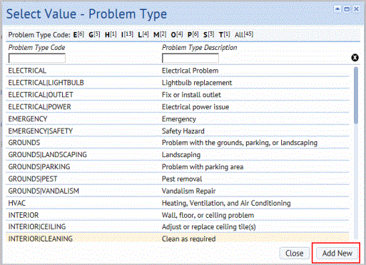Viewport: 366px width, 265px height.
Task: Show All 45 problem types
Action: [244, 34]
